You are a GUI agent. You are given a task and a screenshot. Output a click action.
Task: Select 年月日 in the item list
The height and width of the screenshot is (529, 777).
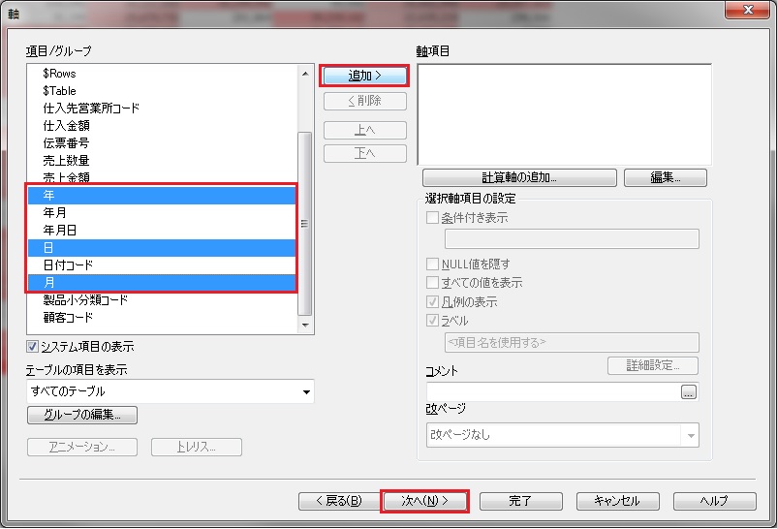[60, 231]
